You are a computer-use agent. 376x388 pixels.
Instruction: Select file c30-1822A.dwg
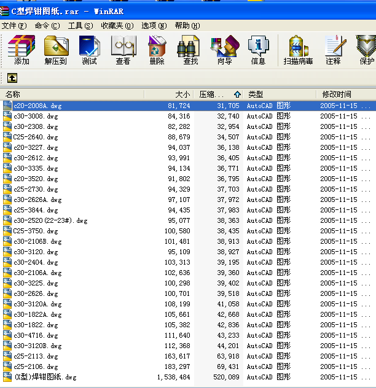(x=37, y=314)
